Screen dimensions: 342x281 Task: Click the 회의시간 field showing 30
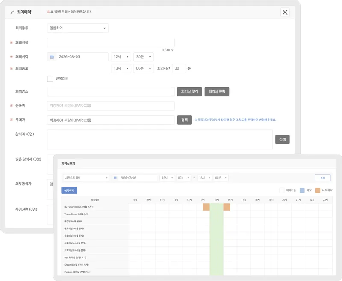(x=179, y=68)
